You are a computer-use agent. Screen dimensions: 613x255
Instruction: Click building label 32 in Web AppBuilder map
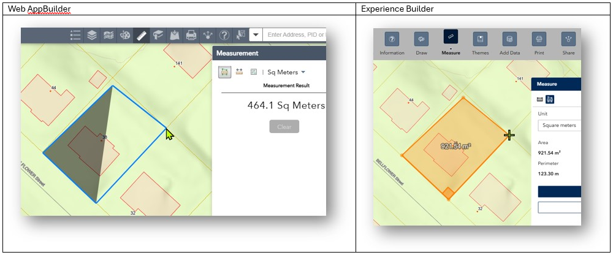[133, 213]
